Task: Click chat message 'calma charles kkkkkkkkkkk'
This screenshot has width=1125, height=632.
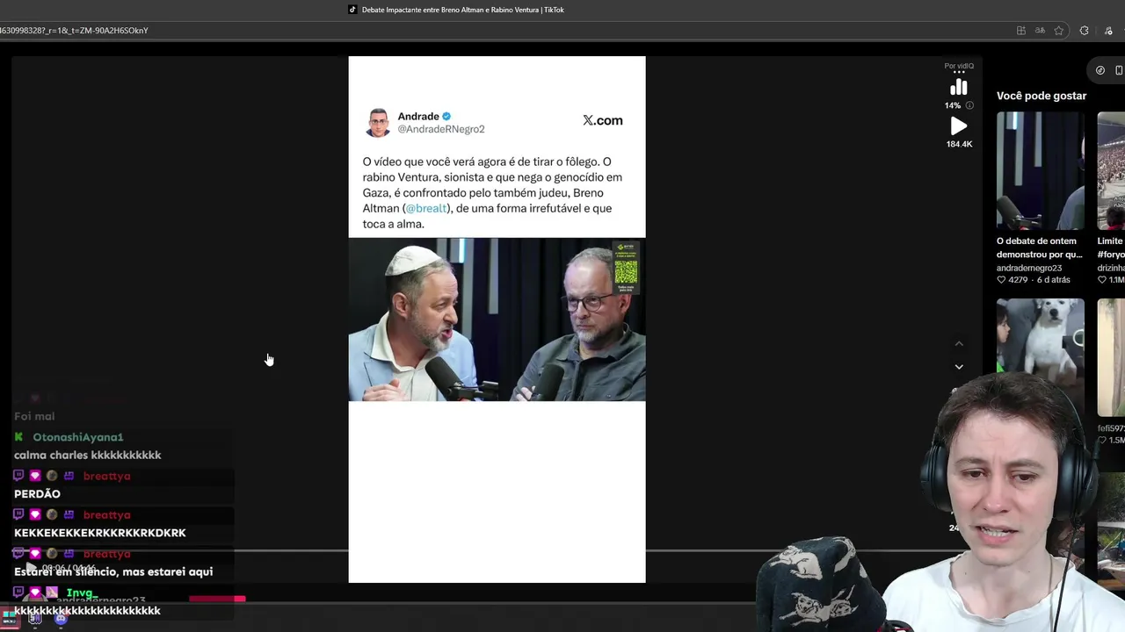Action: [88, 456]
